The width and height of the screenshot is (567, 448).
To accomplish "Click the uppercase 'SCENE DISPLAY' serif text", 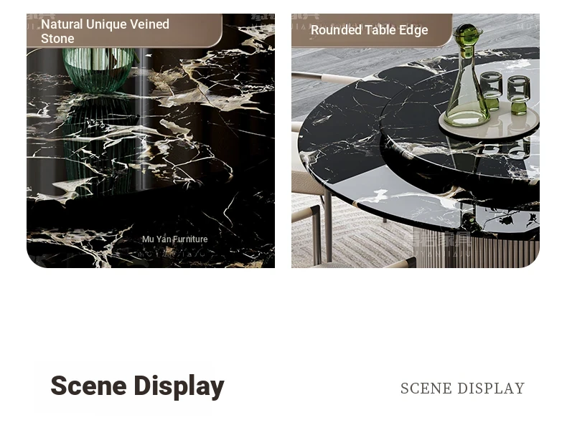I will [462, 389].
